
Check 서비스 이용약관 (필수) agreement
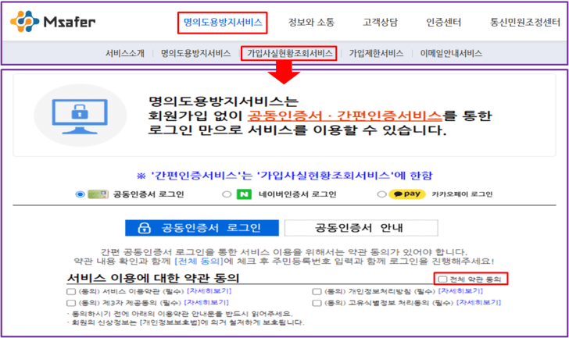click(71, 292)
